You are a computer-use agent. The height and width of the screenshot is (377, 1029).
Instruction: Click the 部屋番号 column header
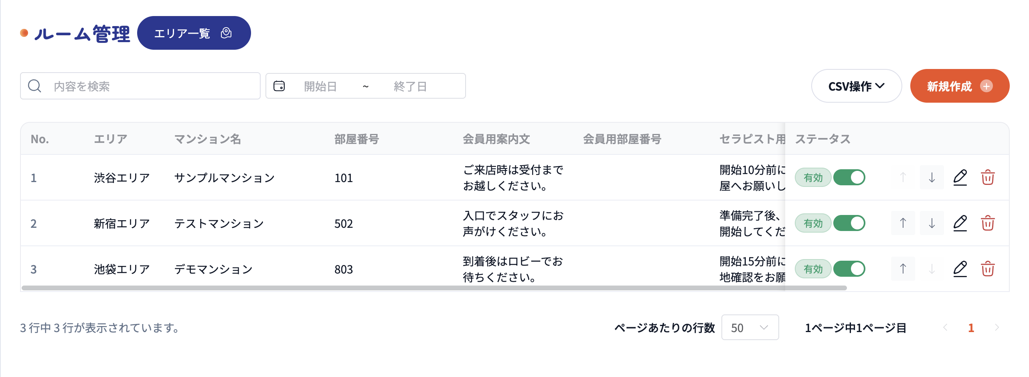357,139
